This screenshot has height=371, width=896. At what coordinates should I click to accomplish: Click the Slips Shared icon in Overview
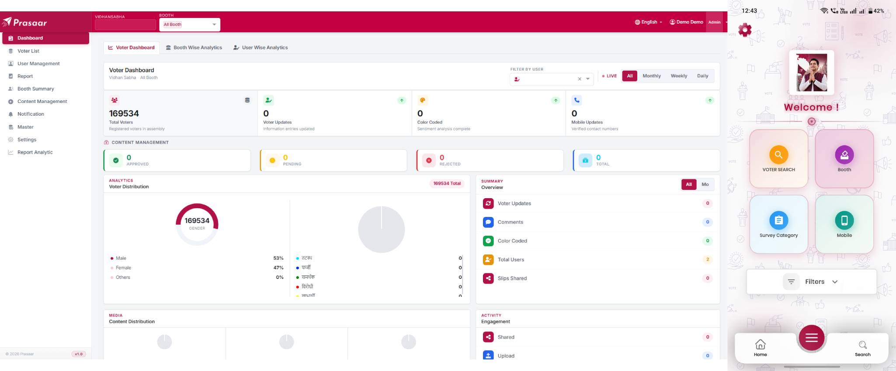pyautogui.click(x=488, y=278)
